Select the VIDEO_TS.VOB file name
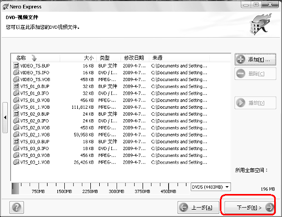Screen dimensions: 282x217 [35, 79]
